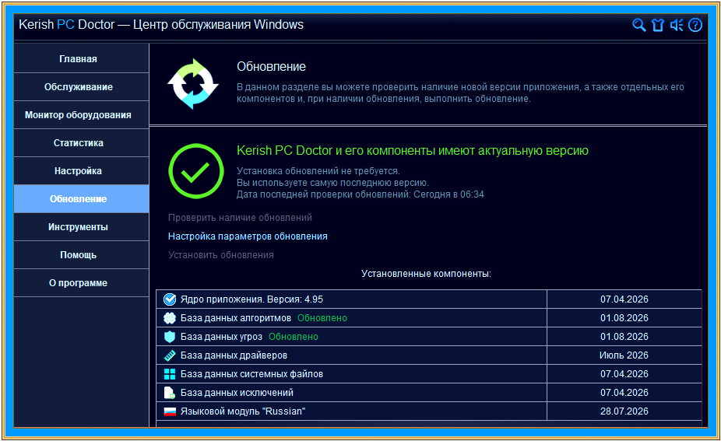This screenshot has width=721, height=441.
Task: Click the application core checkmark icon
Action: pyautogui.click(x=170, y=299)
